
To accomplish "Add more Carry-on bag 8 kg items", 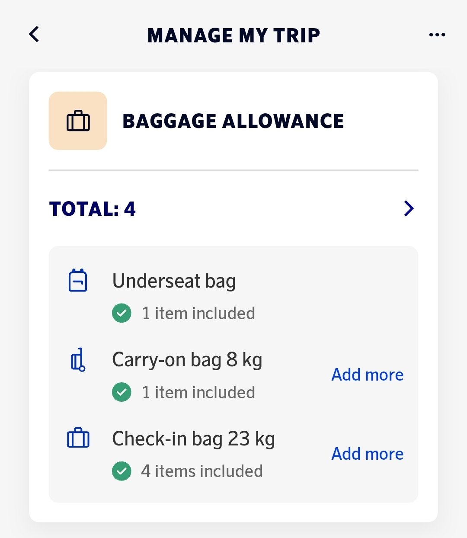I will [x=367, y=375].
